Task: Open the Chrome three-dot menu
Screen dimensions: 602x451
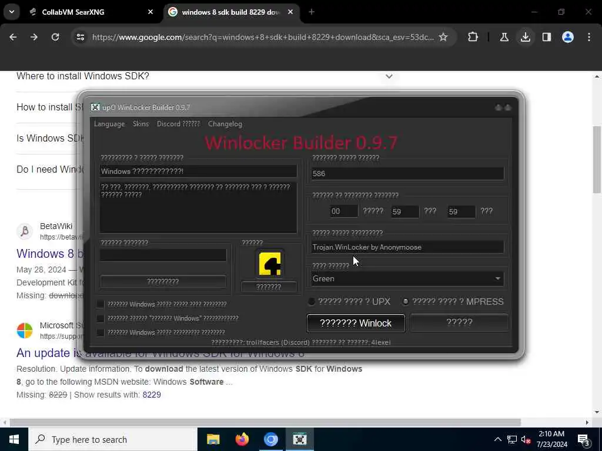Action: point(589,37)
